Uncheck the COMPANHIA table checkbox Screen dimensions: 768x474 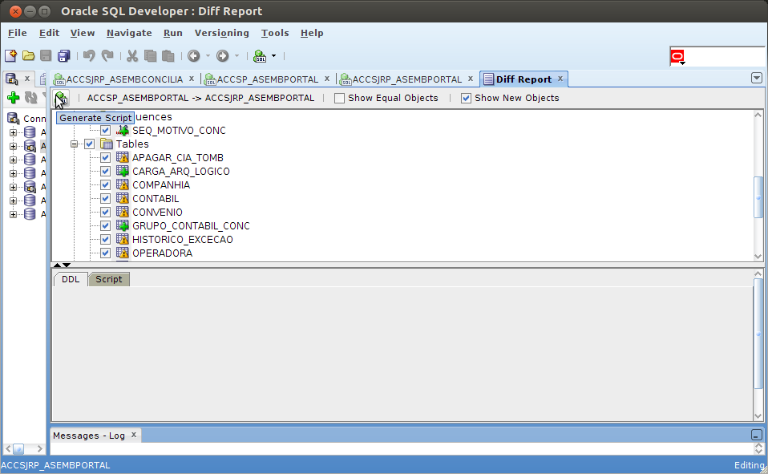click(105, 184)
